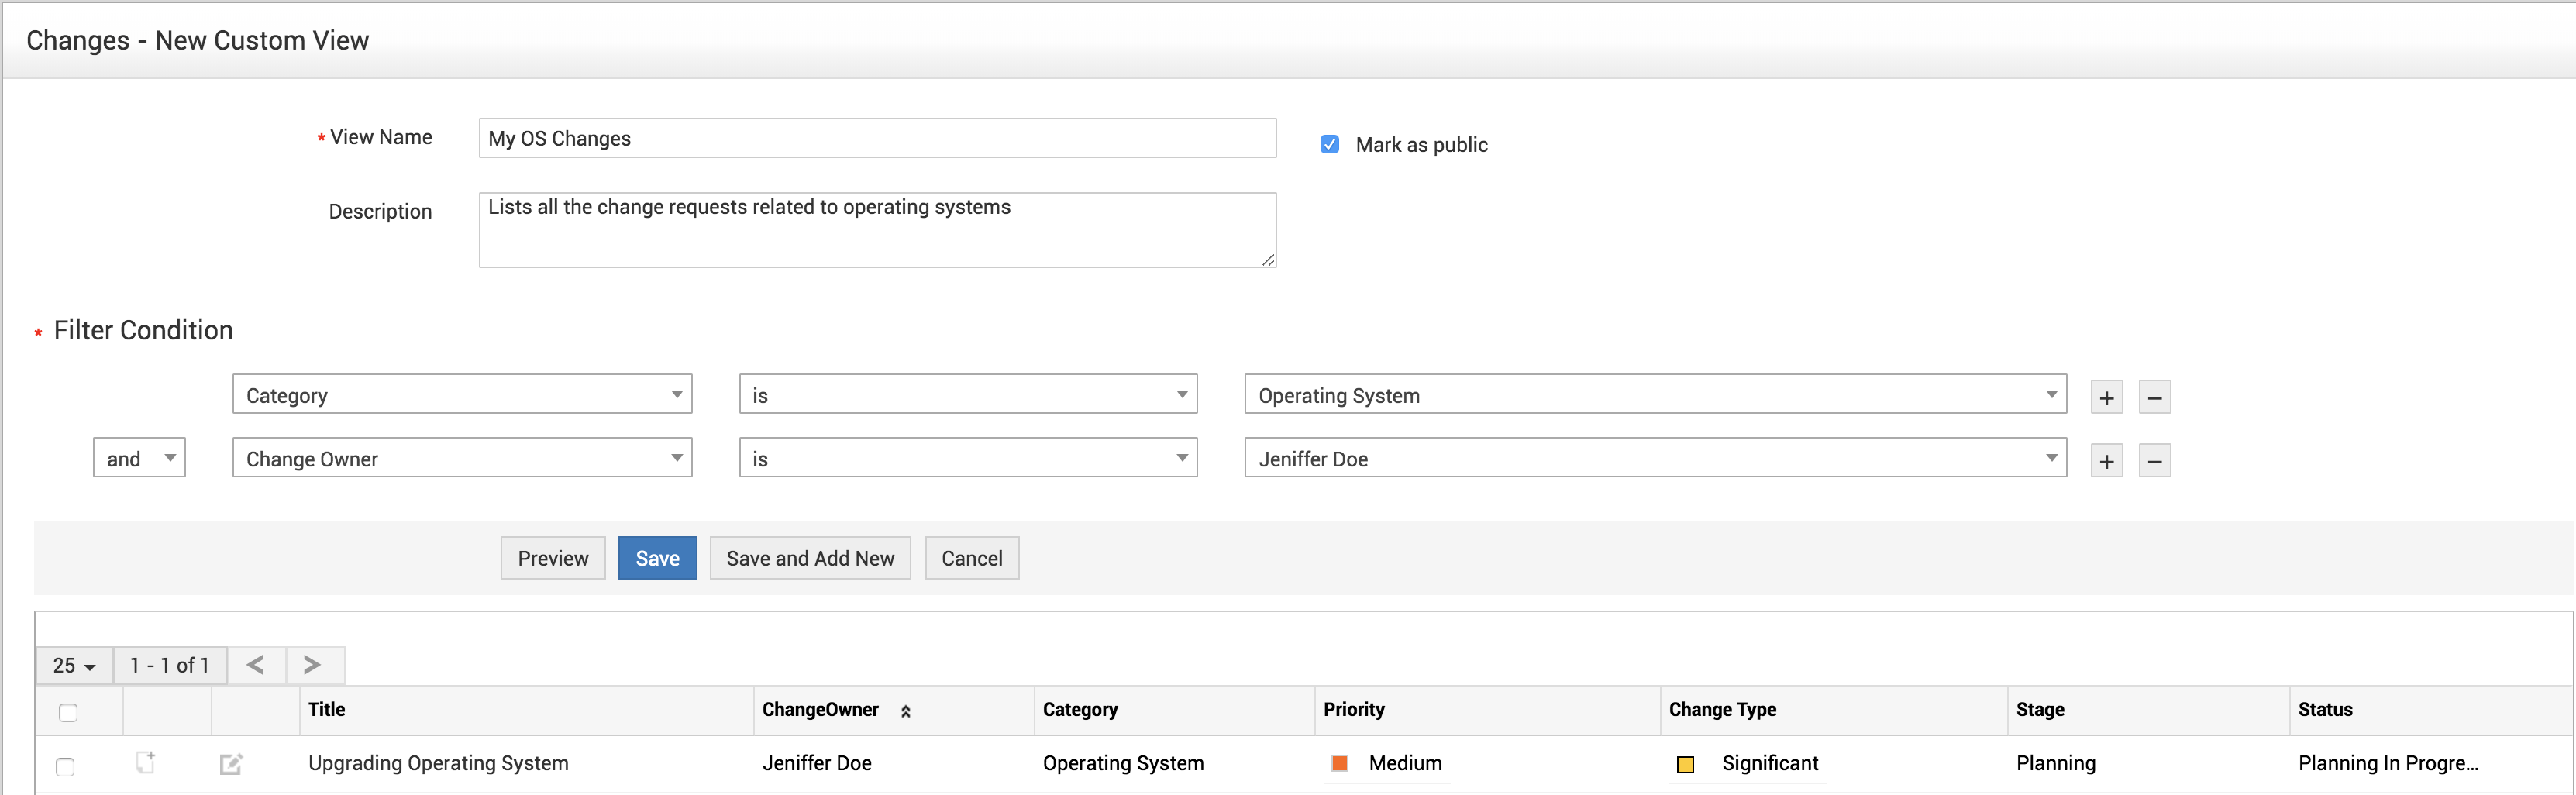This screenshot has width=2576, height=795.
Task: Click the edit icon for Upgrading Operating System
Action: (x=231, y=764)
